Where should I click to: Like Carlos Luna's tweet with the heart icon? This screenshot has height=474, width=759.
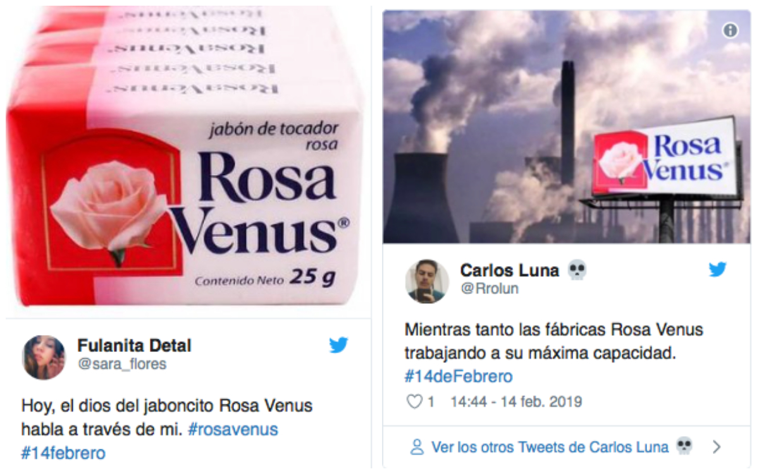coord(414,401)
